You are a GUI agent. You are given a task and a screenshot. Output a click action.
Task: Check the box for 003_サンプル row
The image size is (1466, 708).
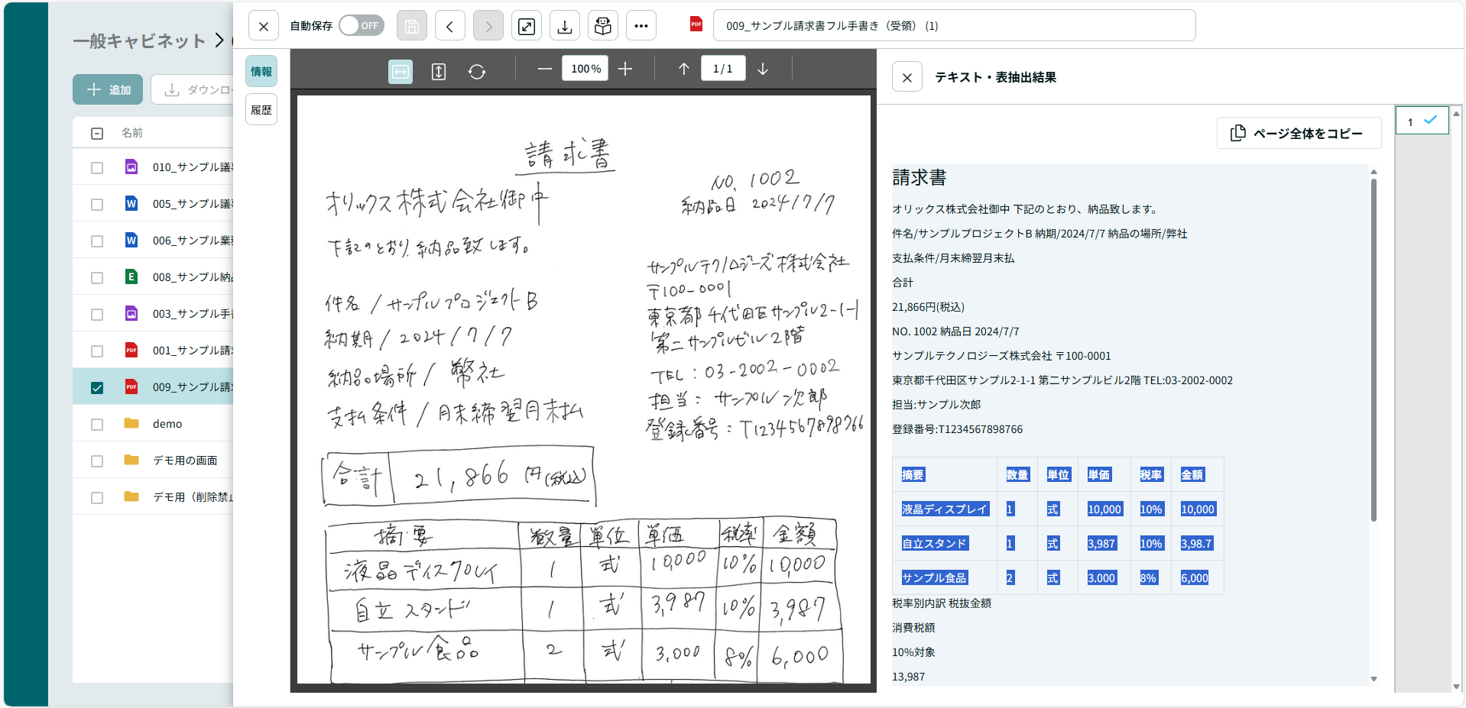click(x=97, y=314)
